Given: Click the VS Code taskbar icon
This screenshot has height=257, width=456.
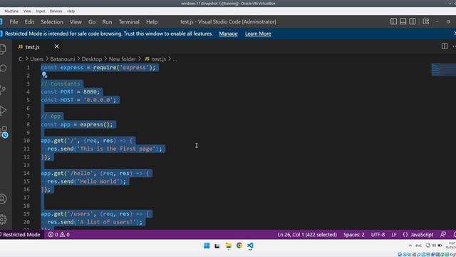Looking at the screenshot, I should (x=250, y=246).
